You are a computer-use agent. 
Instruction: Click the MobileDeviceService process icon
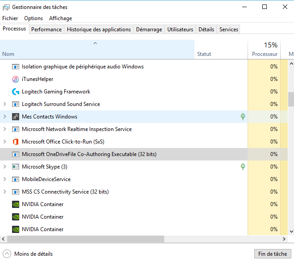[16, 179]
